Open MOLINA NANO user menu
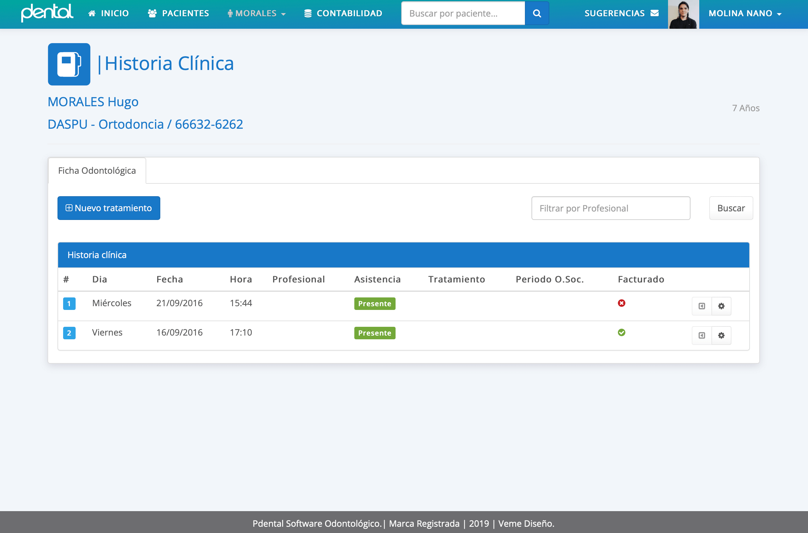The image size is (808, 533). 745,13
